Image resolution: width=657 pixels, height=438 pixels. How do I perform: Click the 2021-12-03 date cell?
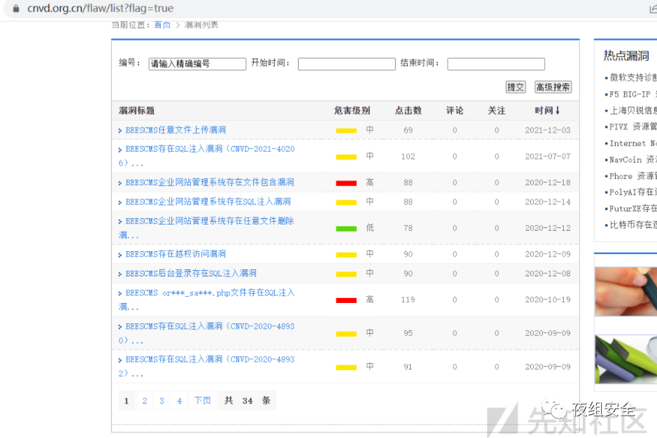pos(548,130)
